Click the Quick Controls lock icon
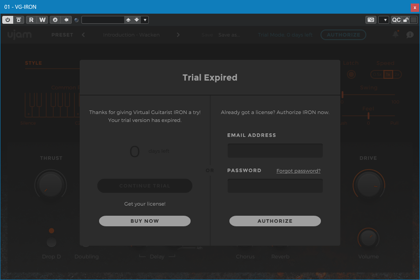420x280 pixels. pyautogui.click(x=406, y=20)
